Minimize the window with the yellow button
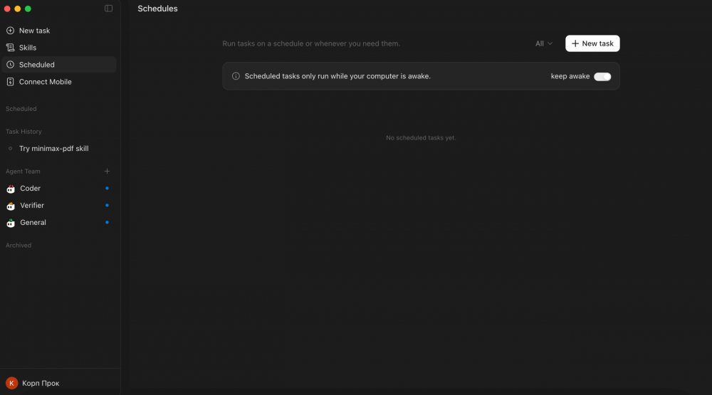Viewport: 712px width, 395px height. coord(17,9)
